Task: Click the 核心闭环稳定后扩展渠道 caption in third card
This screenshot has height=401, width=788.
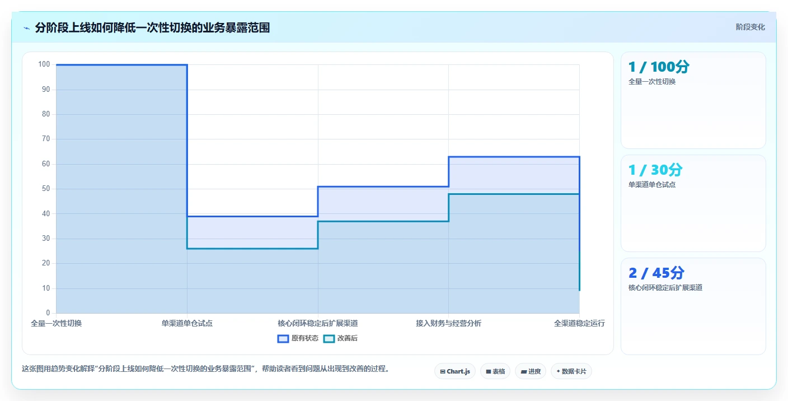Action: click(x=665, y=288)
